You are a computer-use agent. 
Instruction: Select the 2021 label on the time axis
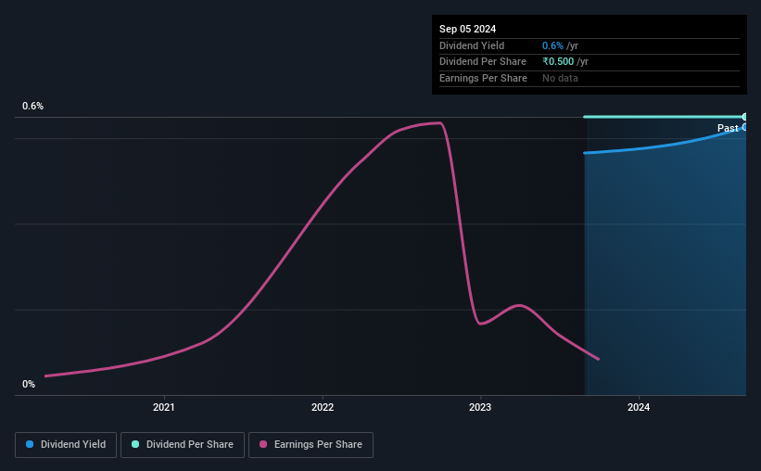(164, 407)
